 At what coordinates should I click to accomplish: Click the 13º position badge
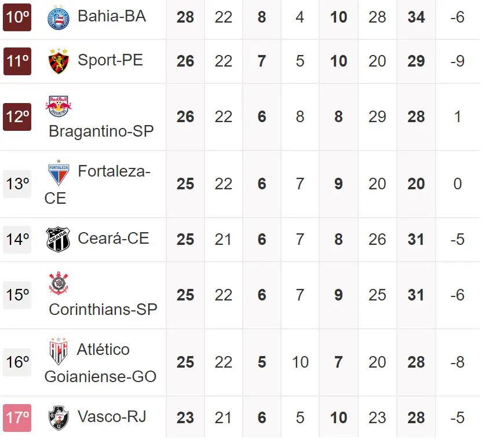click(17, 184)
